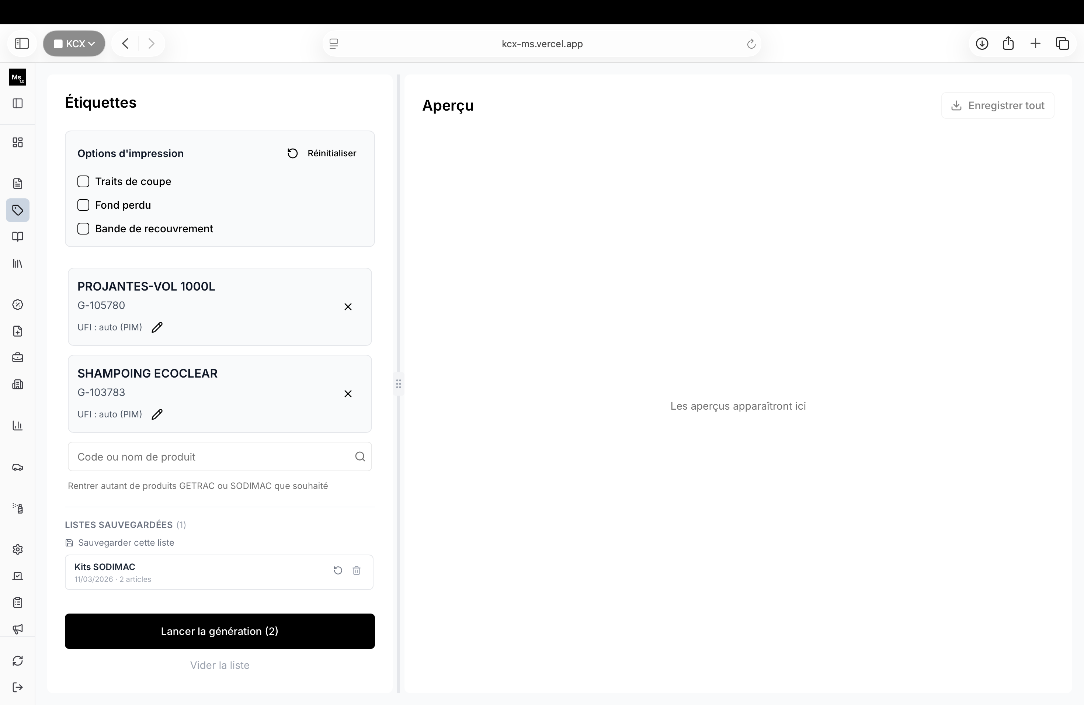Enable Bande de recouvrement checkbox

coord(83,229)
